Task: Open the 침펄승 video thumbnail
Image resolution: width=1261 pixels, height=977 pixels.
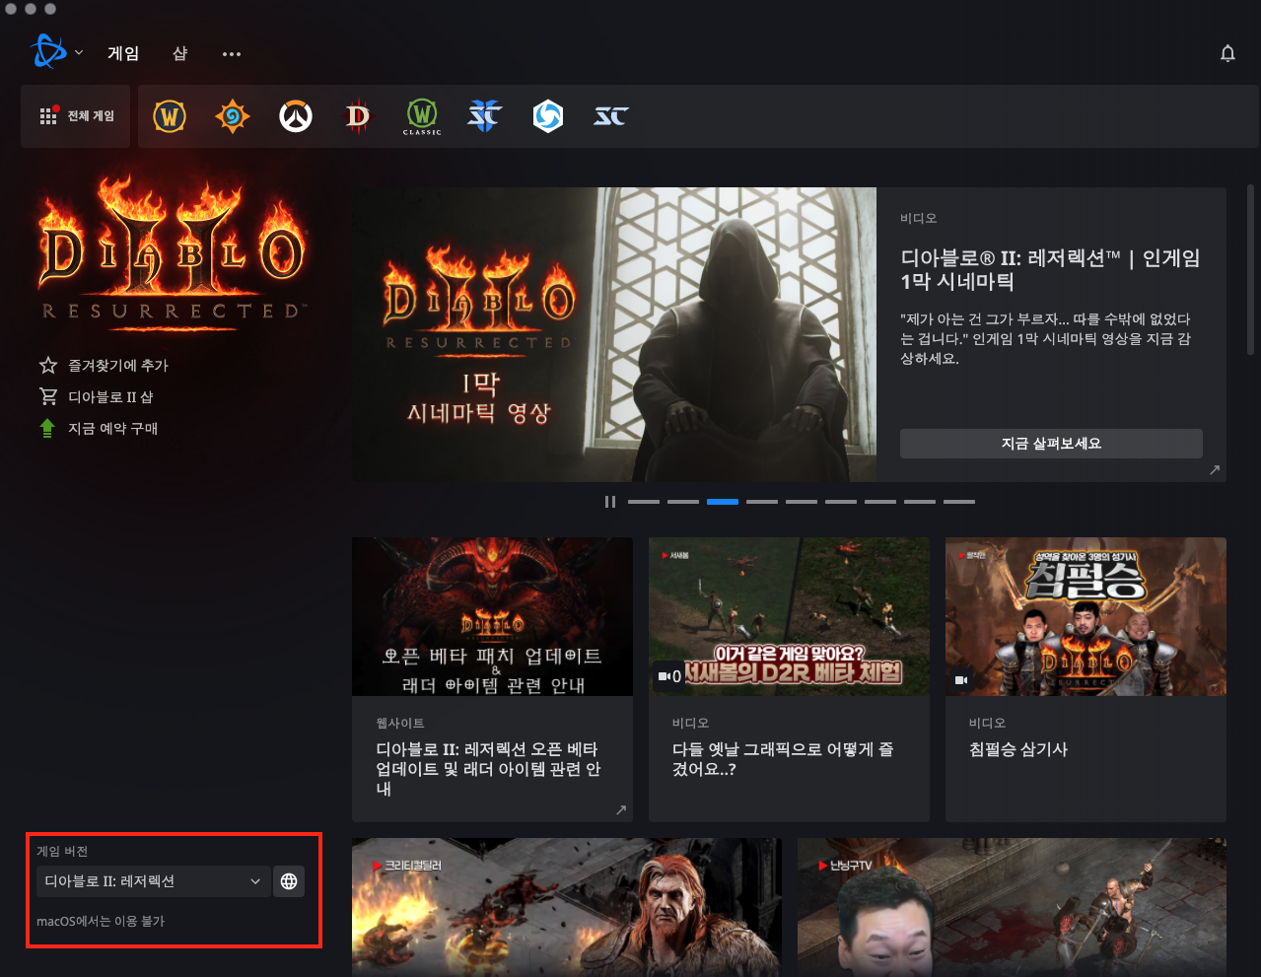Action: point(1086,616)
